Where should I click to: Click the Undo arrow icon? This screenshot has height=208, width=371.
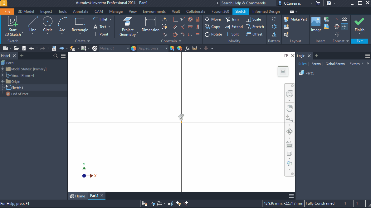pos(32,48)
